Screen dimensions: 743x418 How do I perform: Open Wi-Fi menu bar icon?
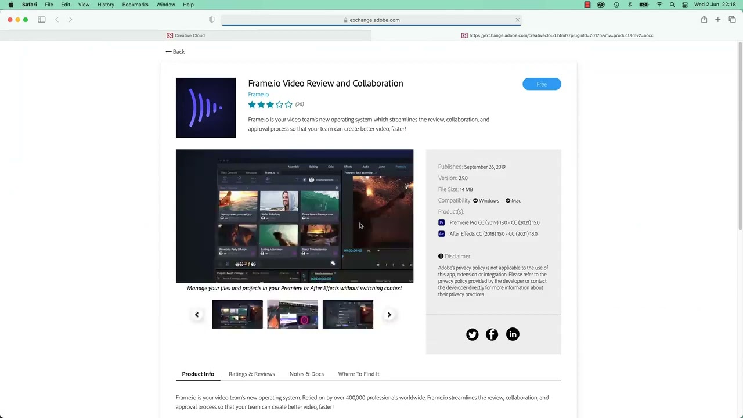[659, 5]
